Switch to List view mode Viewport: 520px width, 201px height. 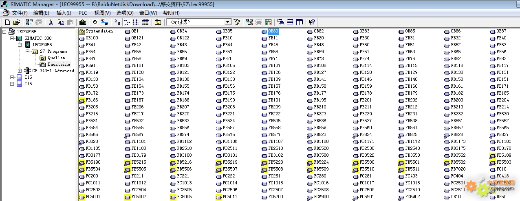(x=136, y=22)
